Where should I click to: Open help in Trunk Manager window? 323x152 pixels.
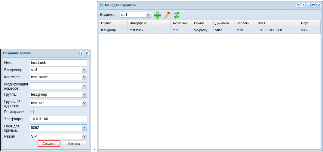coord(298,5)
